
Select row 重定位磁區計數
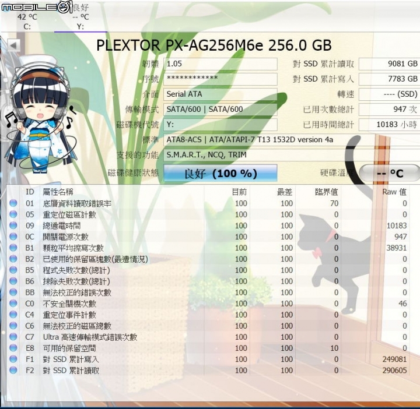point(208,214)
